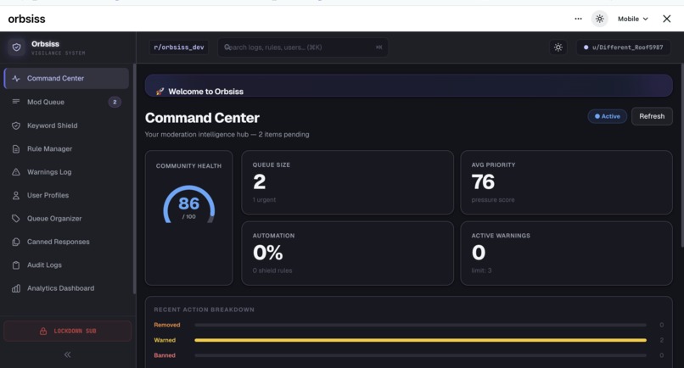Open the three-dot more options menu
The image size is (684, 368).
[x=578, y=19]
